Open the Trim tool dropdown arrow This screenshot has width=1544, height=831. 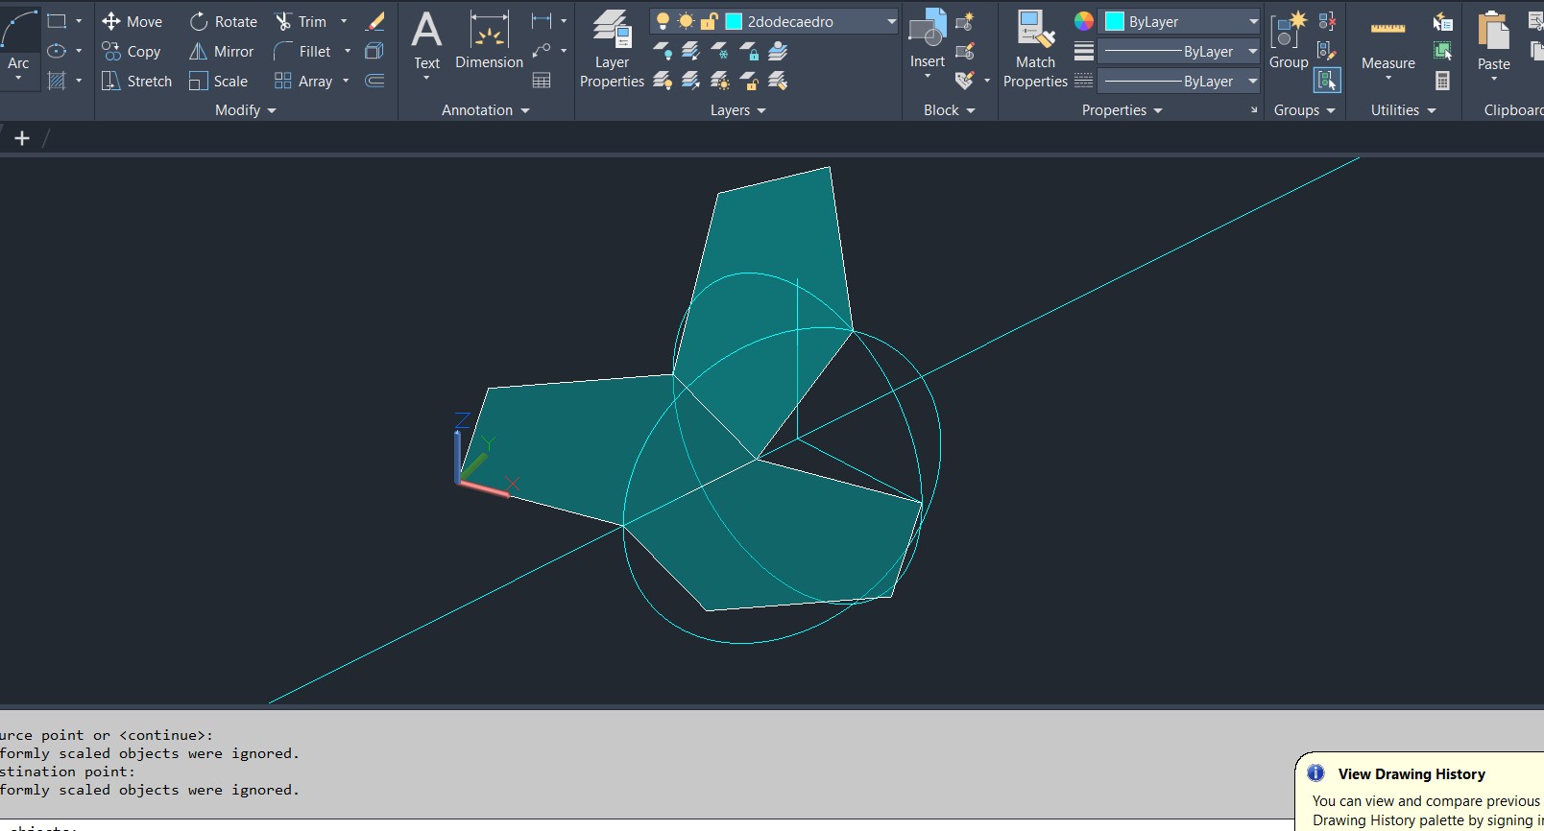click(x=344, y=21)
